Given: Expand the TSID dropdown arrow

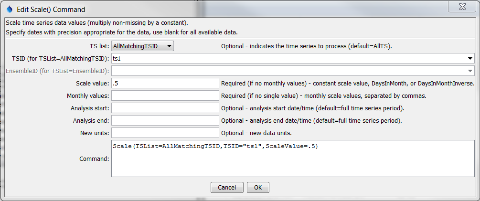Looking at the screenshot, I should [x=470, y=59].
